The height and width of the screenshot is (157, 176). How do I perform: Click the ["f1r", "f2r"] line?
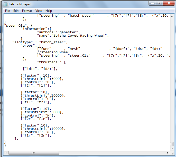(36, 135)
